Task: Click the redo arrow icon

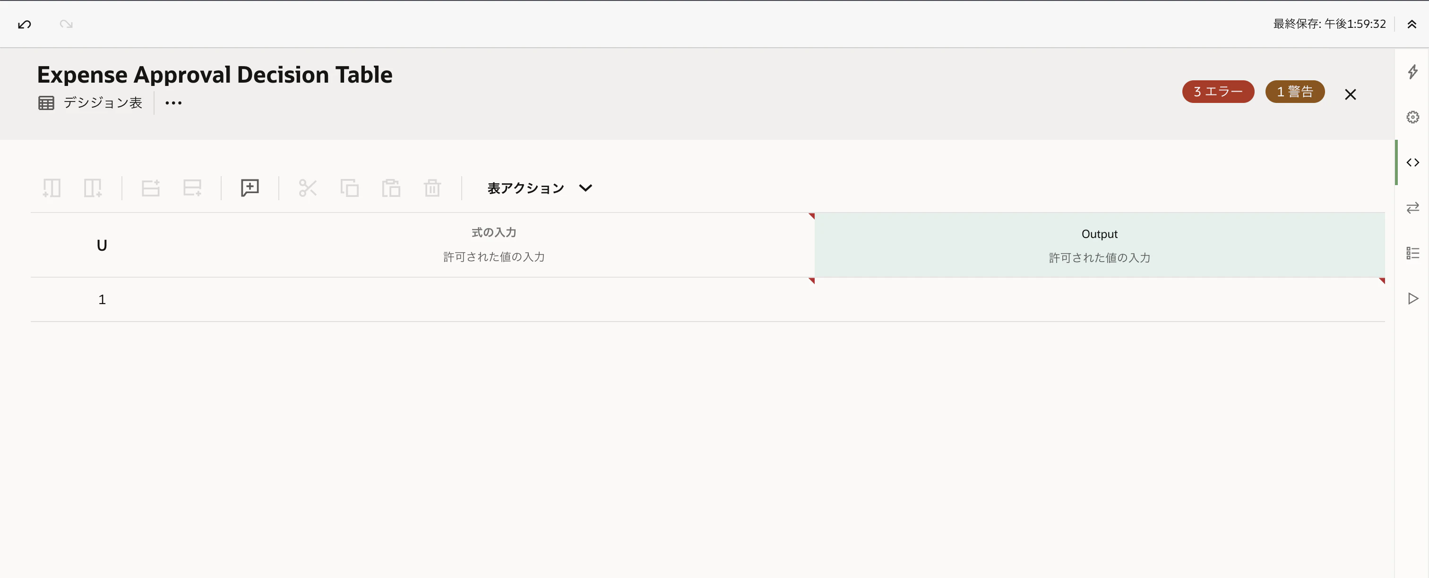Action: (66, 24)
